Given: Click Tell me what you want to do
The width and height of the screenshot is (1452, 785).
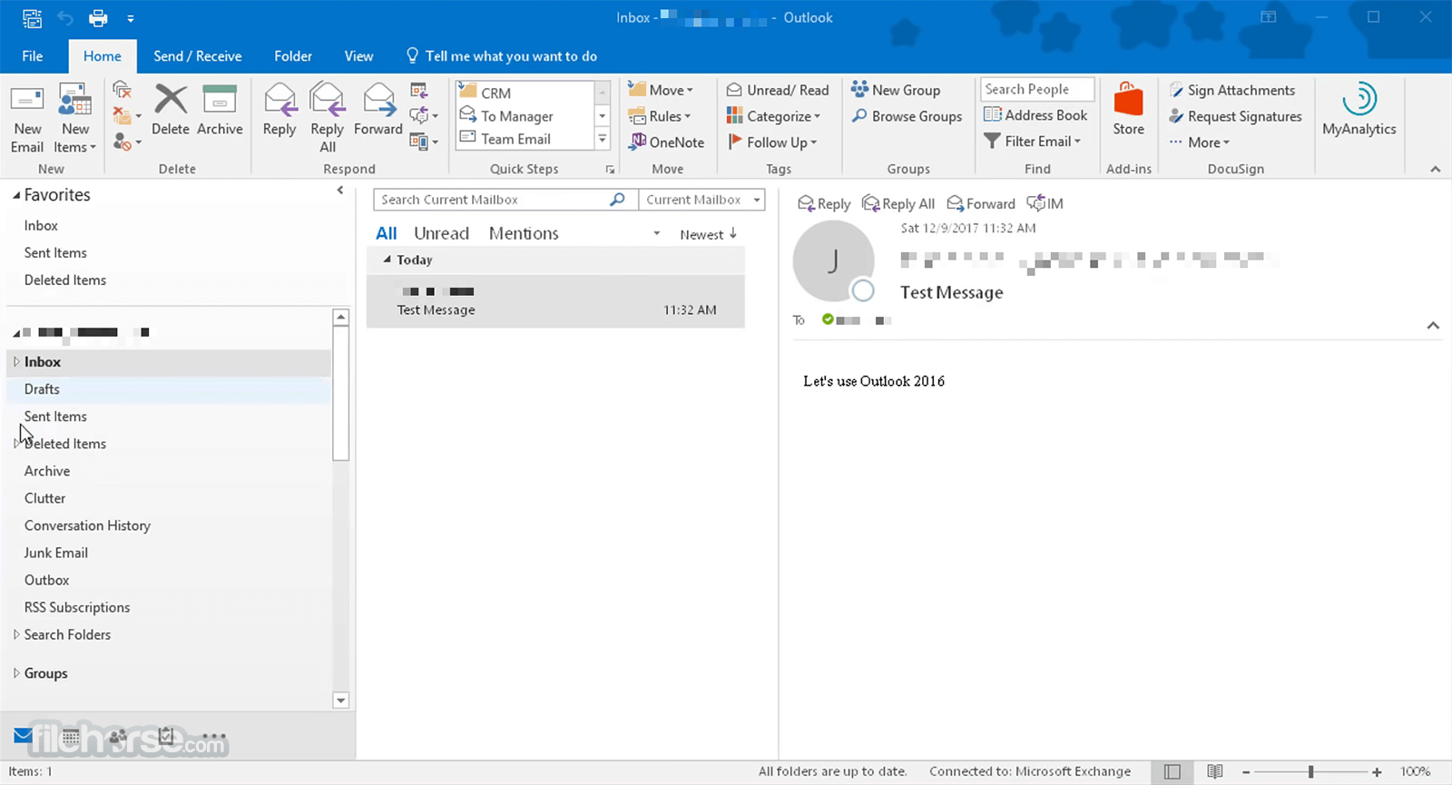Looking at the screenshot, I should click(502, 56).
